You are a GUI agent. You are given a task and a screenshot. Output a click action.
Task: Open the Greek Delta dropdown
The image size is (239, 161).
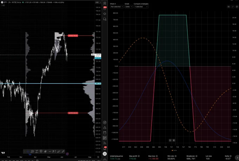(129, 7)
